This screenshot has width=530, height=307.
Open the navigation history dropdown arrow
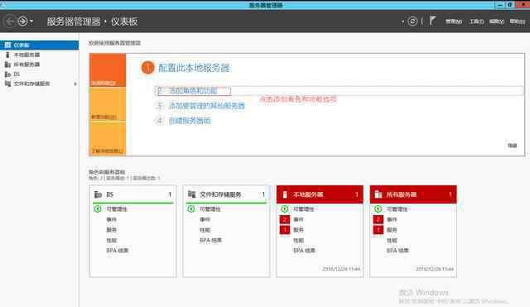[x=31, y=22]
